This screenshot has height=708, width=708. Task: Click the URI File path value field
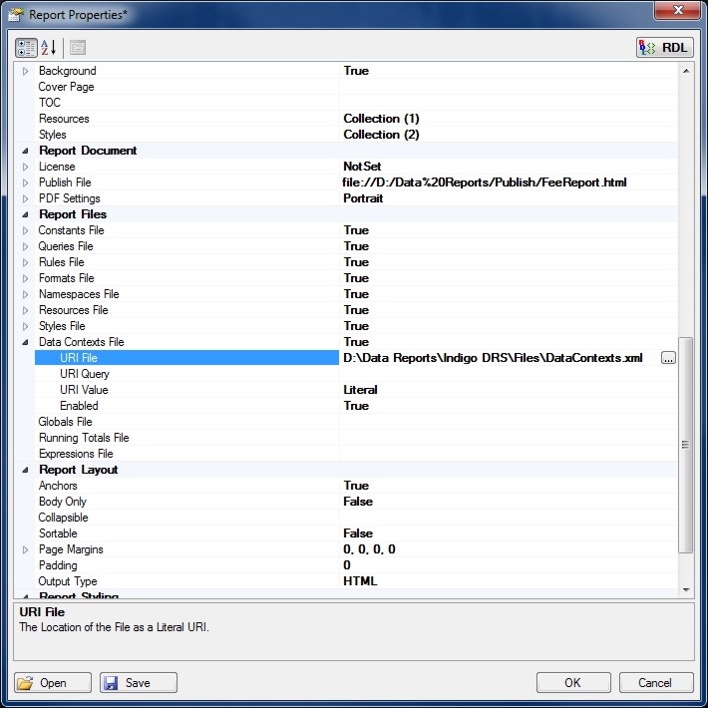tap(494, 358)
